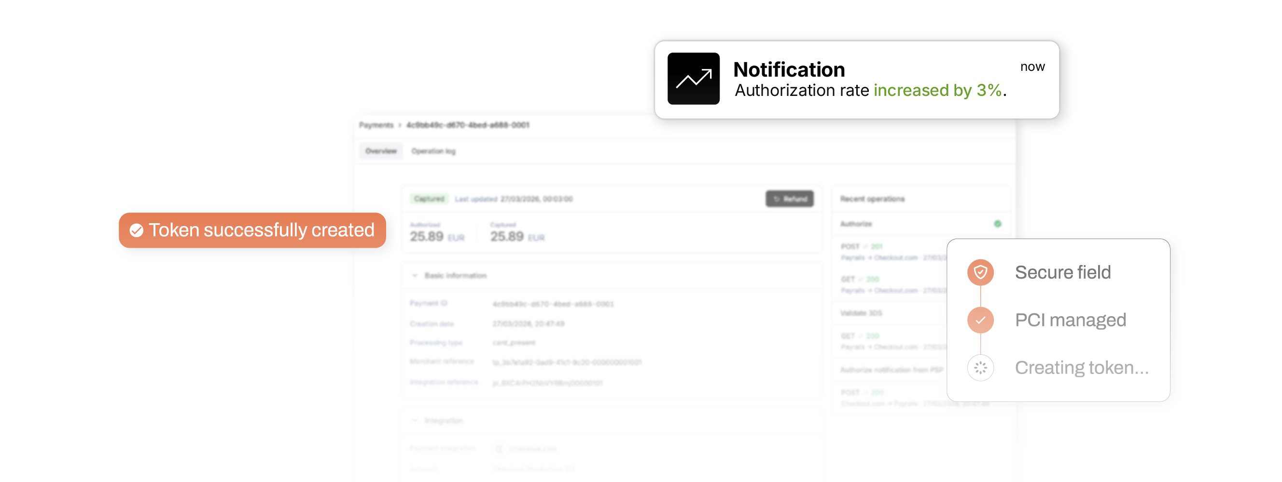The width and height of the screenshot is (1282, 482).
Task: Click the checkmark icon in token toast
Action: point(137,230)
